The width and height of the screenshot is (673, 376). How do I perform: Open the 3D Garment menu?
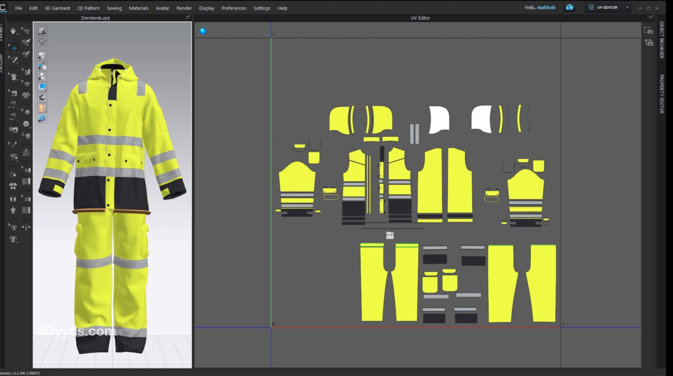[x=57, y=8]
